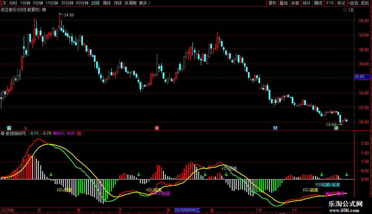Image resolution: width=372 pixels, height=214 pixels.
Task: Click the 34.99 high price label
Action: 69,15
